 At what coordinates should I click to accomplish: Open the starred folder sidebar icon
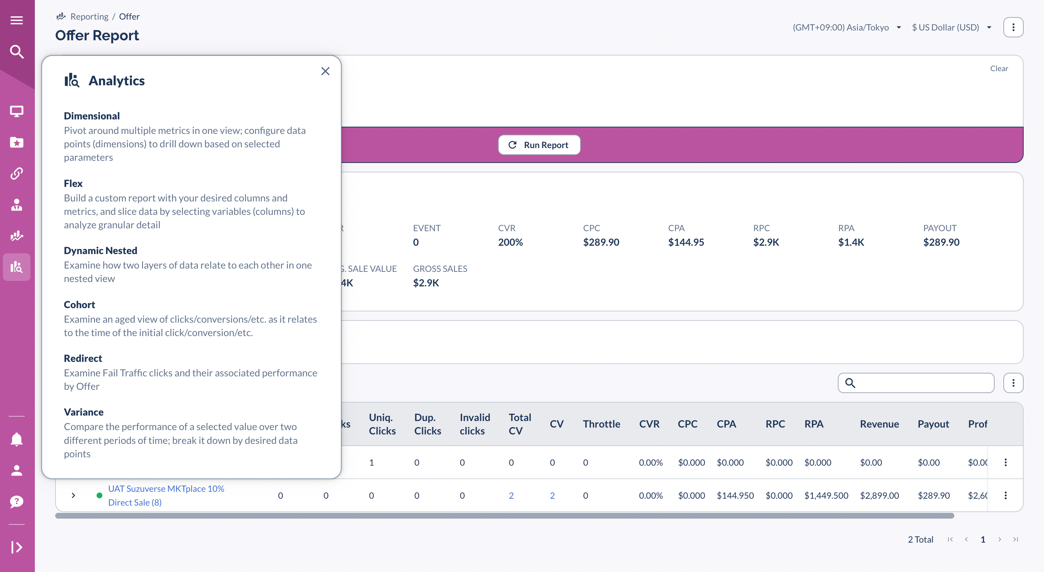point(17,142)
